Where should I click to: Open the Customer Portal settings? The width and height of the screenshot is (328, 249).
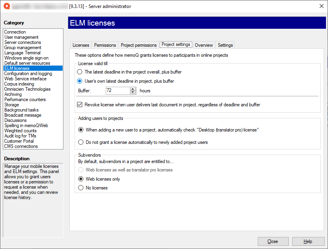(19, 141)
